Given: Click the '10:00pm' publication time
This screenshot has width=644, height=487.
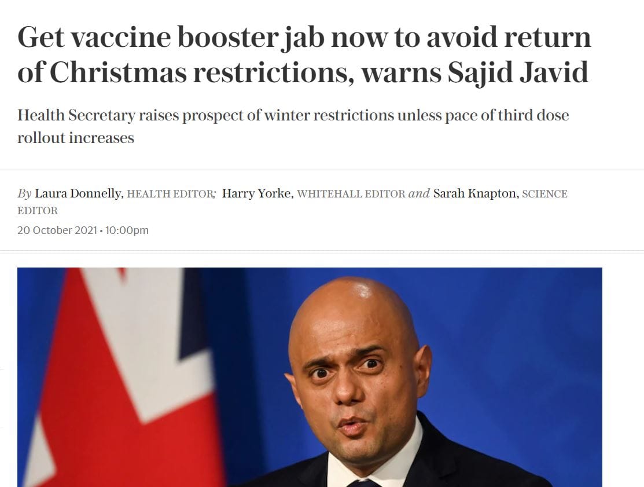Looking at the screenshot, I should coord(127,230).
